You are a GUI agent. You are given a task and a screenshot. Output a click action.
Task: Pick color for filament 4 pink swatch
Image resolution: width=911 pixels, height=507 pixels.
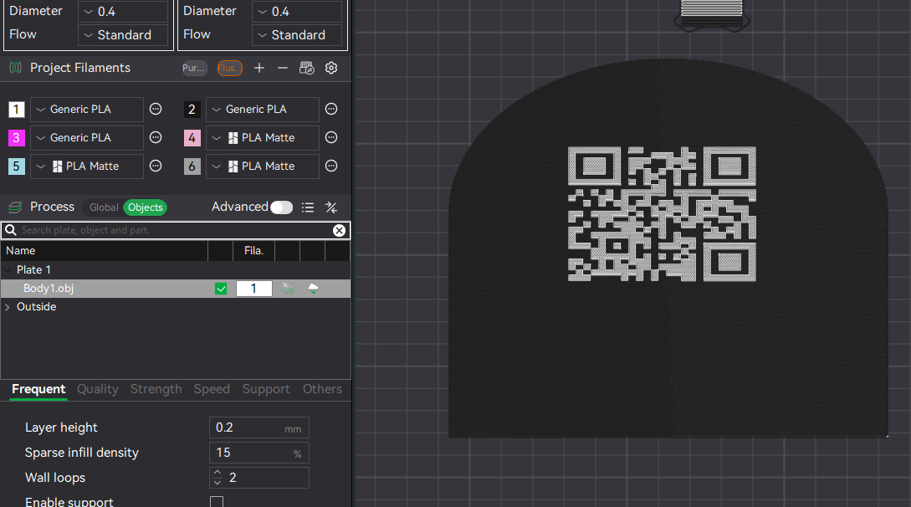192,138
